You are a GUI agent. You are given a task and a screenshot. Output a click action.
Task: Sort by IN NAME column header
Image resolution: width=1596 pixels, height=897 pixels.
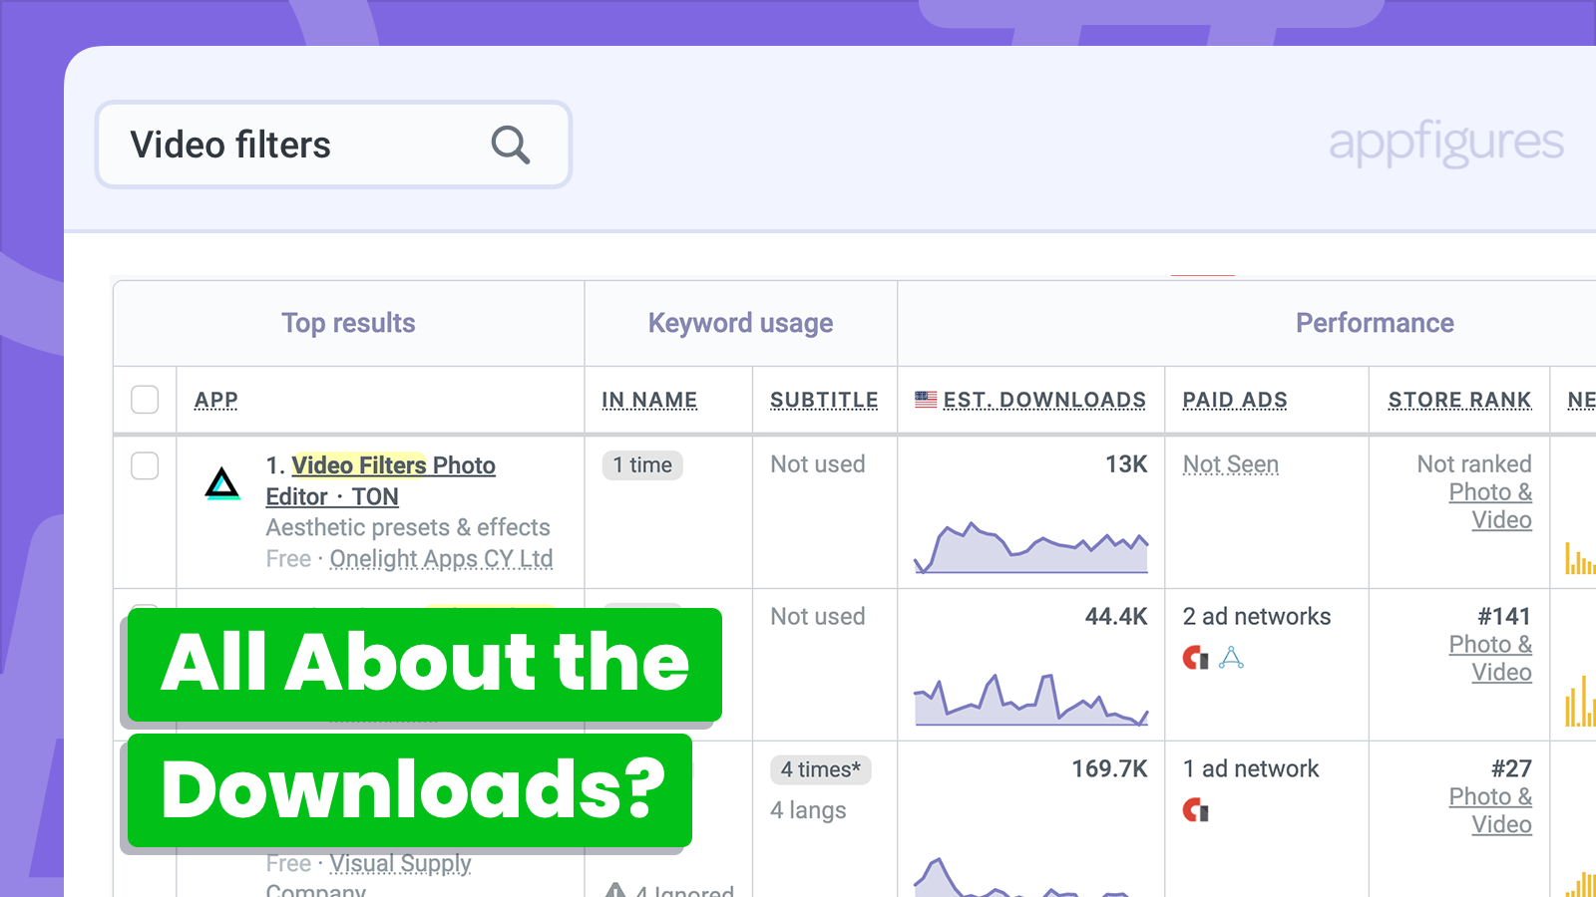tap(649, 400)
